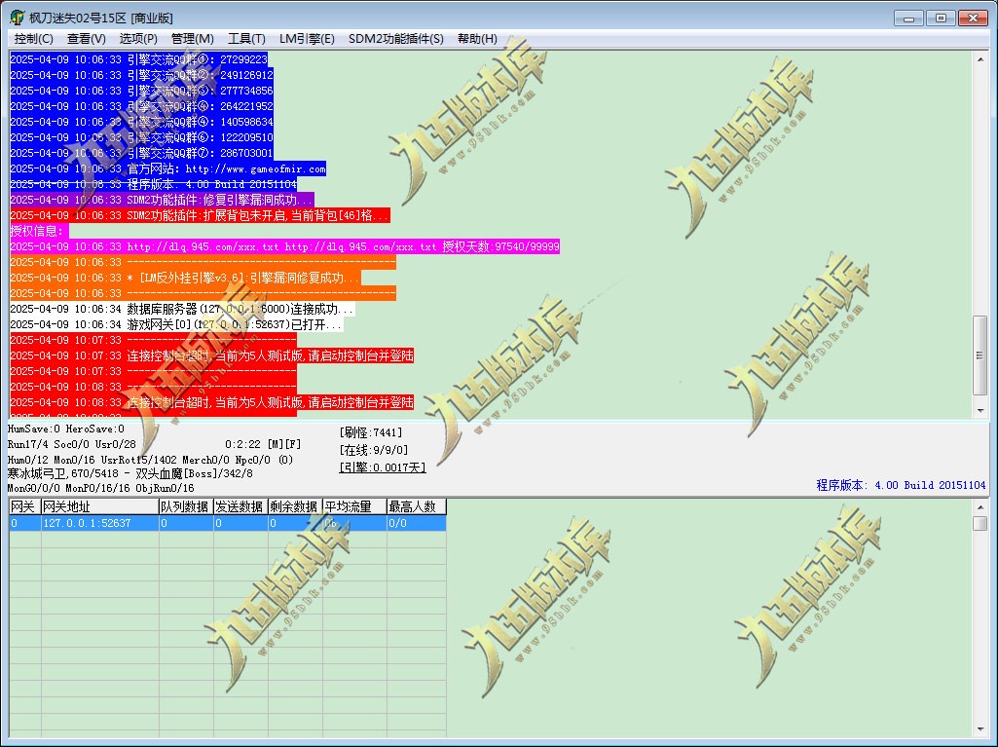This screenshot has height=747, width=998.
Task: Open the SDM2功能插件(S) menu
Action: (396, 39)
